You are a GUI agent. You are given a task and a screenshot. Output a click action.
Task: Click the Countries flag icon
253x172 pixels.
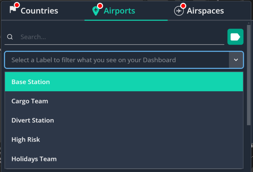13,10
